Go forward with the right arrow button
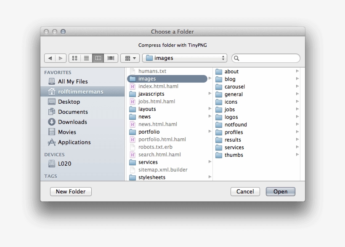Image resolution: width=345 pixels, height=247 pixels. [x=61, y=58]
